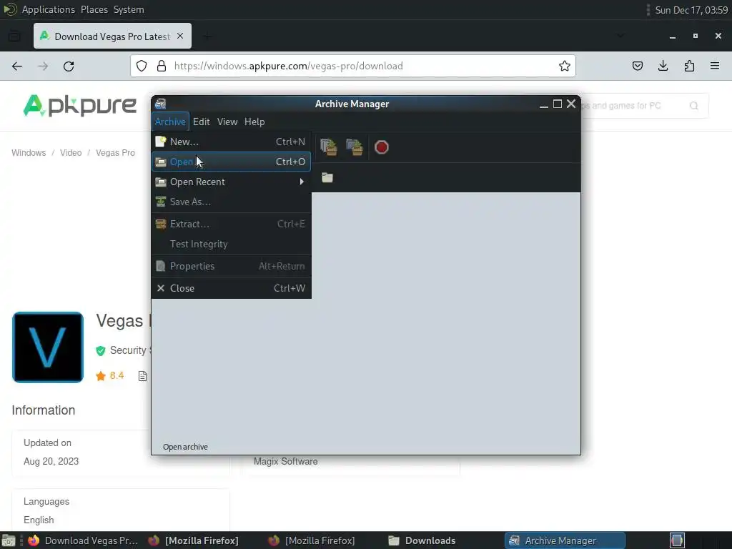Click the add folder toolbar icon
732x549 pixels.
click(355, 147)
